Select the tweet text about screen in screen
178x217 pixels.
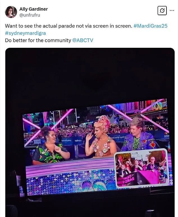click(x=69, y=26)
